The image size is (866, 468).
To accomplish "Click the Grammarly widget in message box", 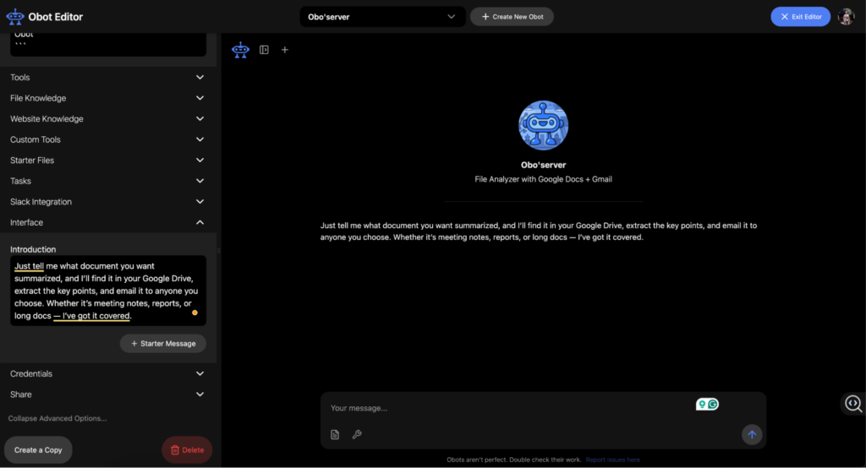I will [707, 405].
